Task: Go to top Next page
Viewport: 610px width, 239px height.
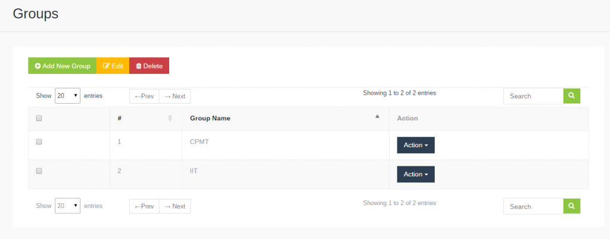Action: (x=175, y=96)
